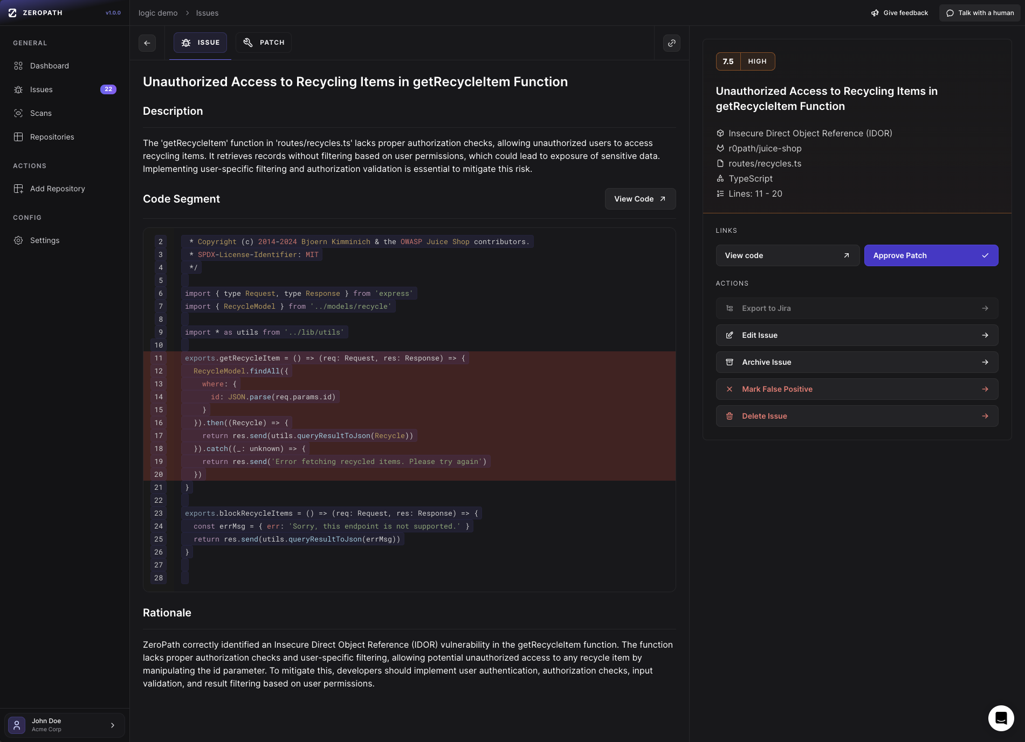This screenshot has width=1025, height=742.
Task: Click the back arrow button
Action: (147, 43)
